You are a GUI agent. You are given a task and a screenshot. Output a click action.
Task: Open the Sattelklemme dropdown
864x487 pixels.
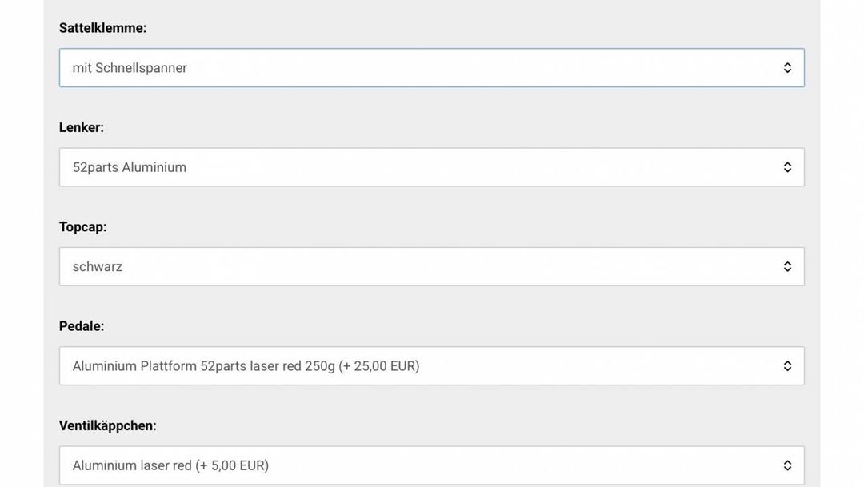(x=431, y=68)
